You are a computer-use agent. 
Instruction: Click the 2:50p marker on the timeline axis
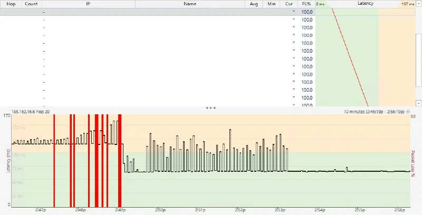(160, 210)
